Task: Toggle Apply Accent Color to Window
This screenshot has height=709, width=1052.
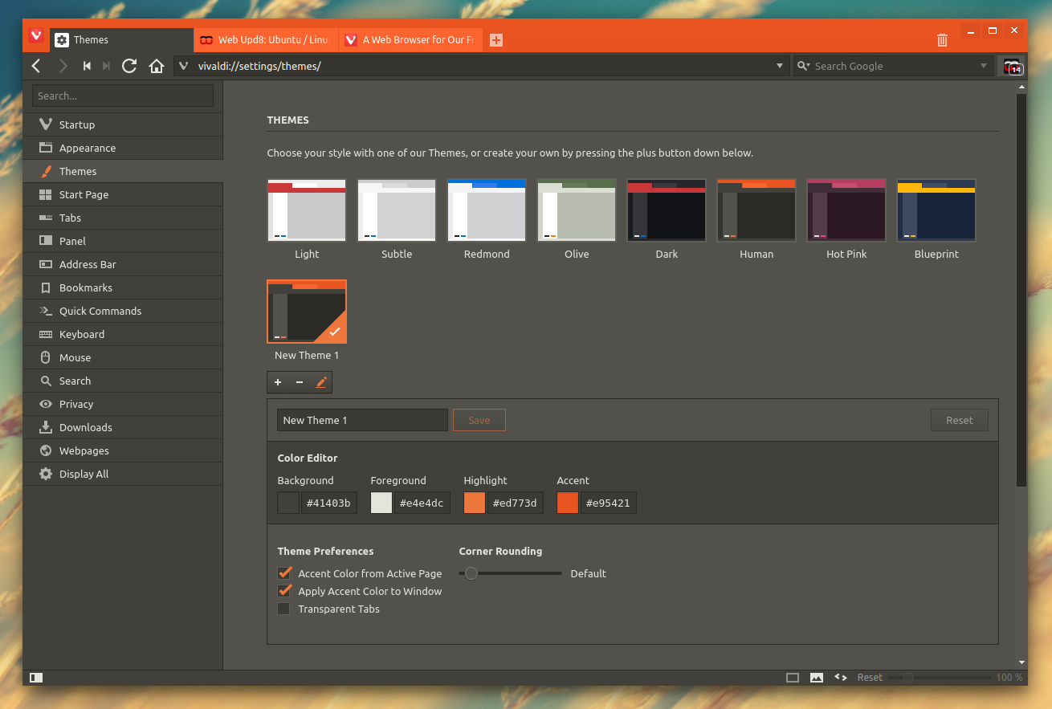Action: (283, 591)
